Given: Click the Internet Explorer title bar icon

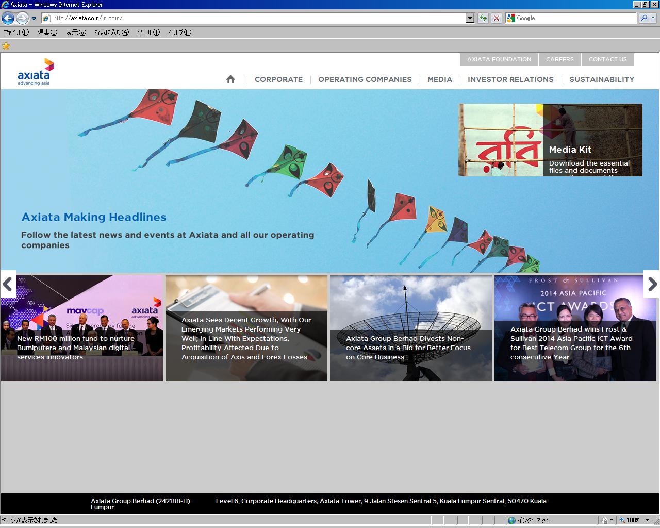Looking at the screenshot, I should click(x=5, y=5).
